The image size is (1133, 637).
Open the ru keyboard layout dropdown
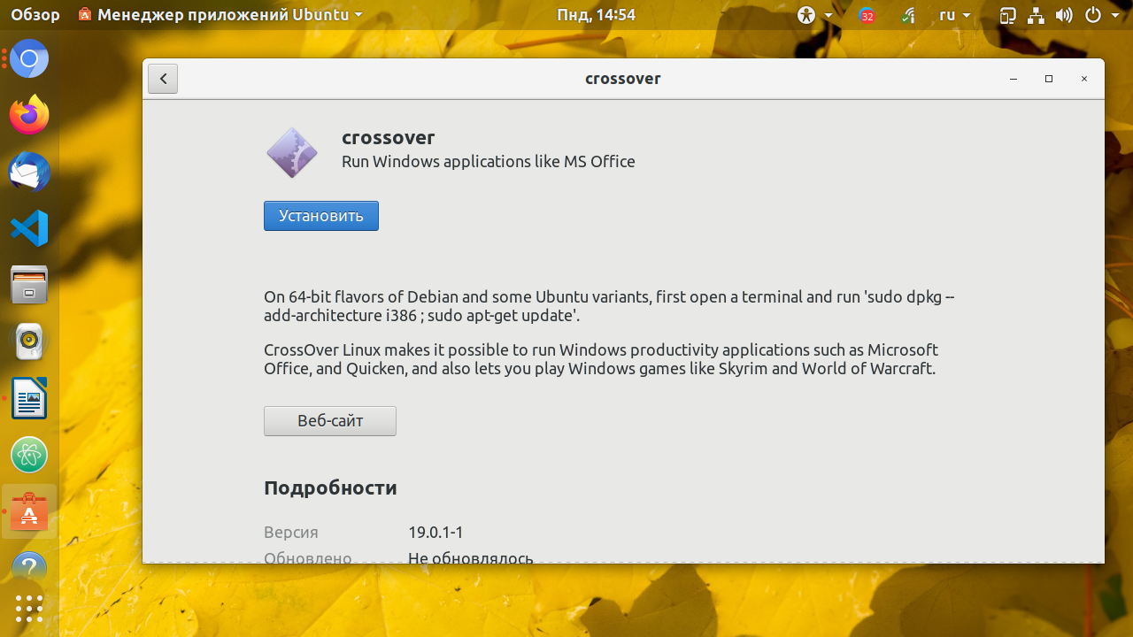[954, 15]
